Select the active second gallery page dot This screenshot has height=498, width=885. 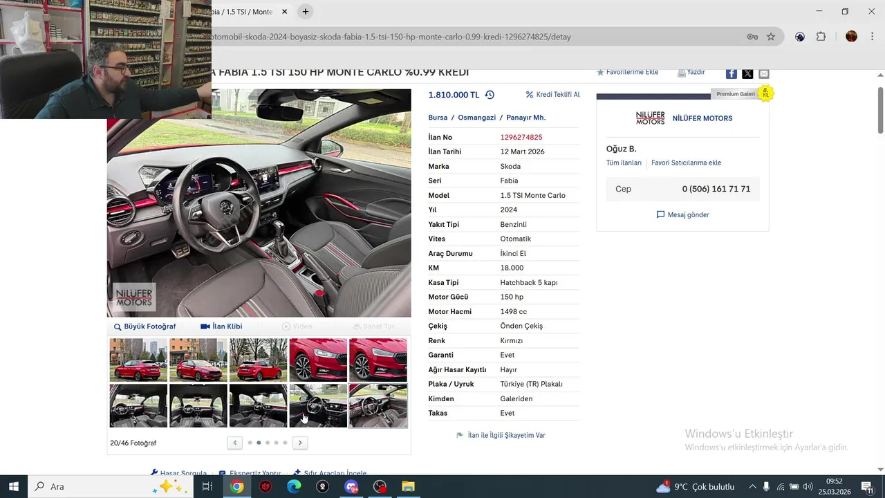point(259,443)
